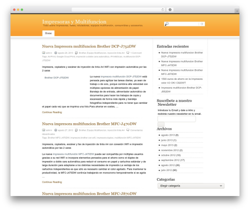Open post title Nueva impresora multifuncion Brother MFC-J870DW
Image resolution: width=250 pixels, height=211 pixels.
[89, 194]
